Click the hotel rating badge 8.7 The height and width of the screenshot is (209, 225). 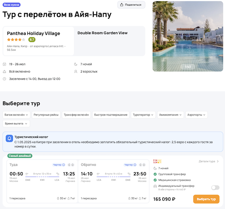coord(32,40)
